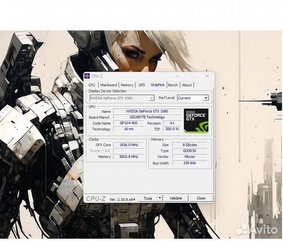This screenshot has width=283, height=241.
Task: Expand the Perf Level Current dropdown
Action: [x=193, y=98]
